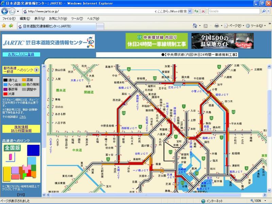Click the C2 shield near 平井大橋

click(234, 112)
